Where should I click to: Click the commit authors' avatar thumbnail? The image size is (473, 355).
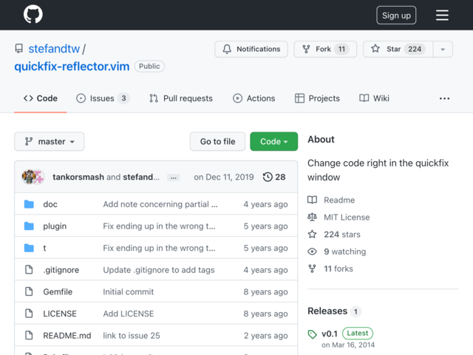[33, 177]
